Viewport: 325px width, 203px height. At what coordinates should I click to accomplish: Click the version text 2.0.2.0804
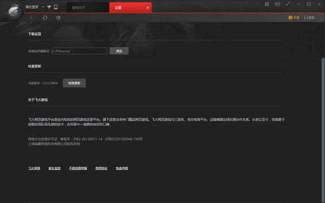tap(50, 83)
